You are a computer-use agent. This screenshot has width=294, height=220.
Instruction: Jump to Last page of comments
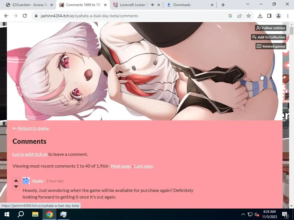coord(144,166)
